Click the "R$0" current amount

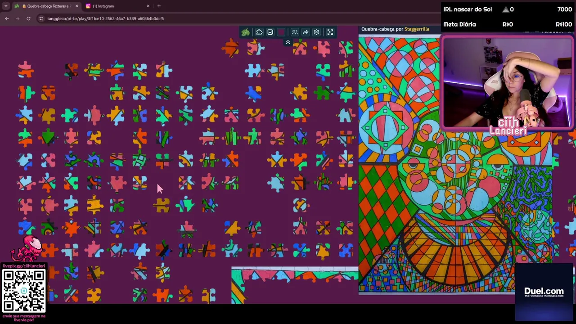(508, 24)
